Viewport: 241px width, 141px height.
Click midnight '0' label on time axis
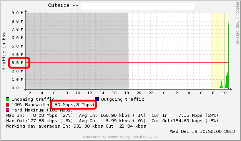point(164,93)
